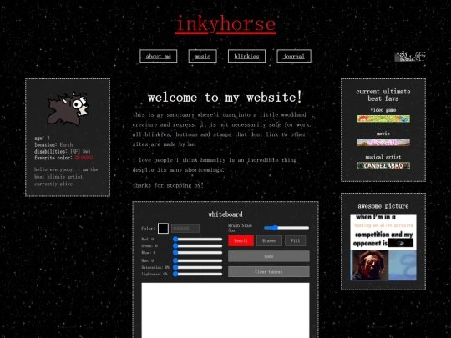Viewport: 451px width, 338px height.
Task: Adjust the Lightness slider
Action: [x=198, y=274]
